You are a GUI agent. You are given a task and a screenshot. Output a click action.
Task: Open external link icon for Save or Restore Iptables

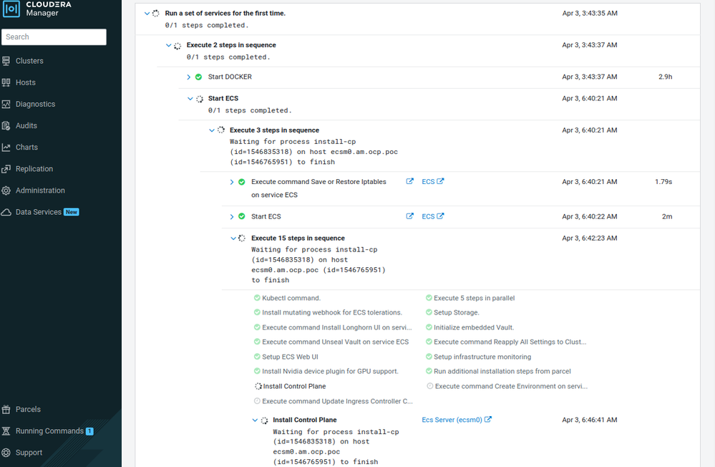[410, 181]
